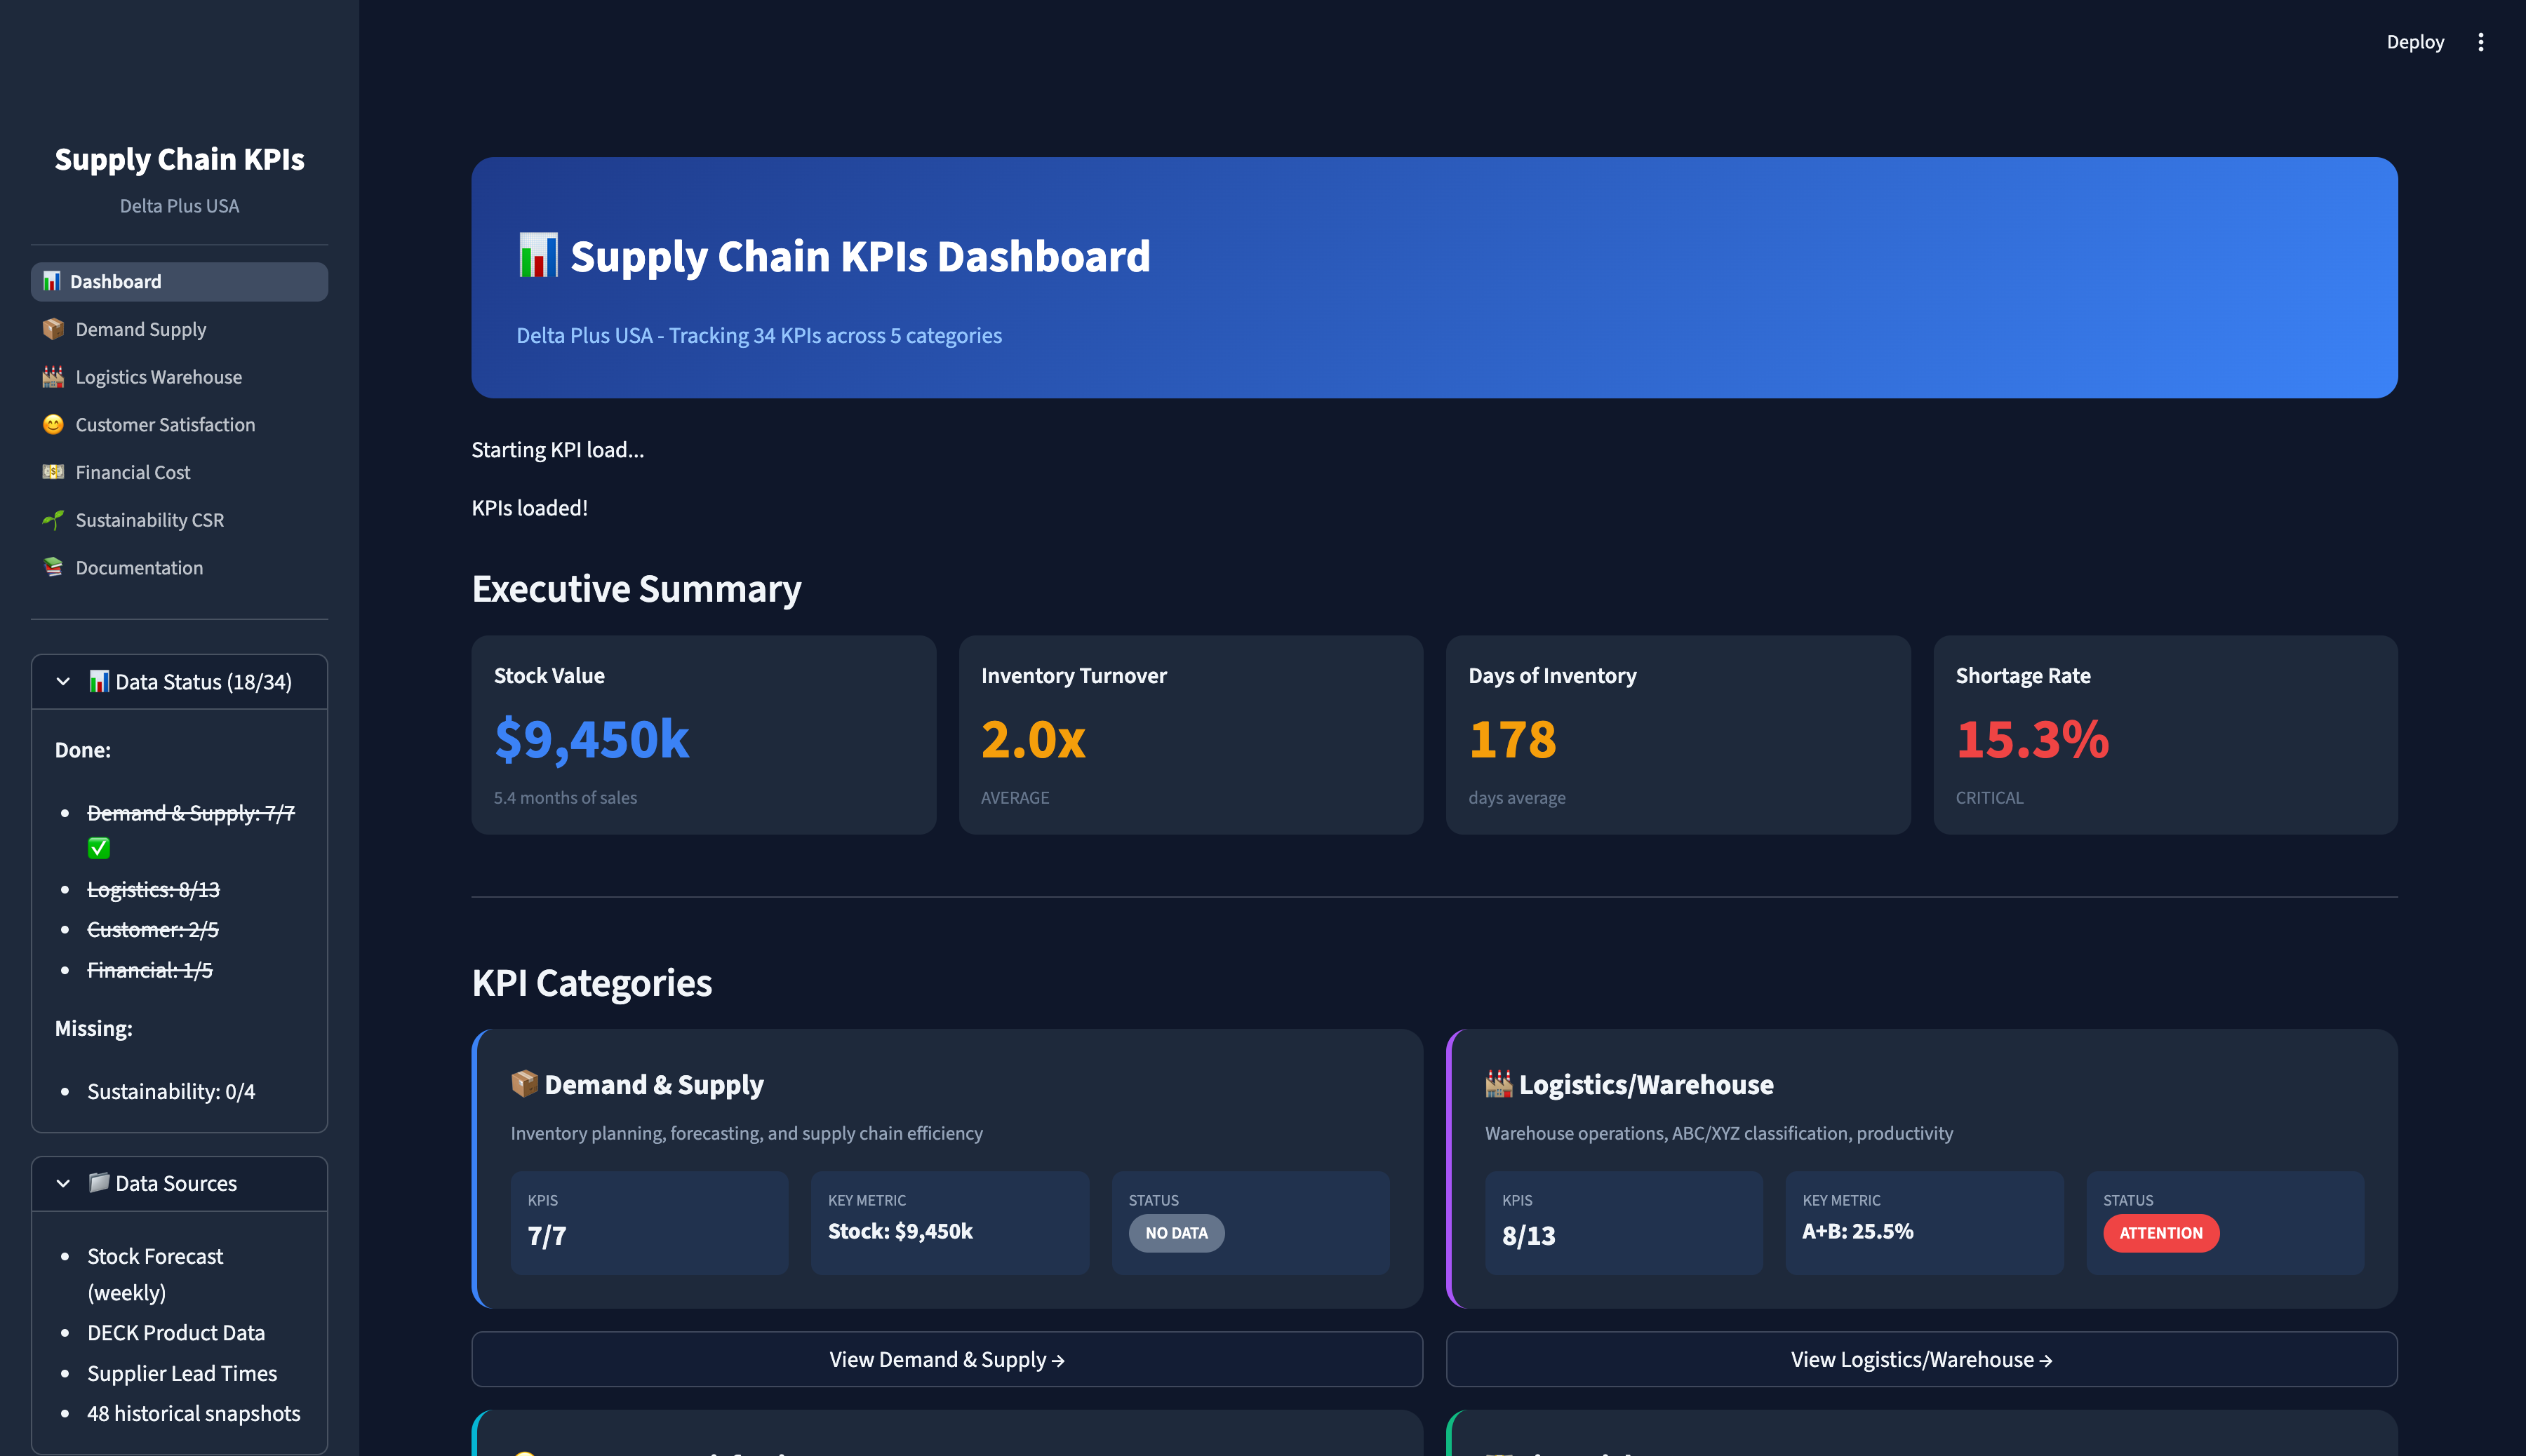Select the Customer Satisfaction smiley icon

tap(53, 424)
